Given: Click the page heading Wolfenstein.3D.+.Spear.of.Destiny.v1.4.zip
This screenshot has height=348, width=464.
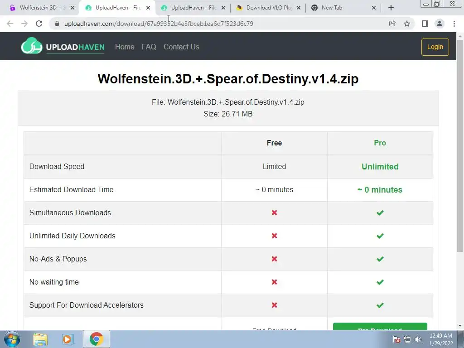Looking at the screenshot, I should coord(228,79).
